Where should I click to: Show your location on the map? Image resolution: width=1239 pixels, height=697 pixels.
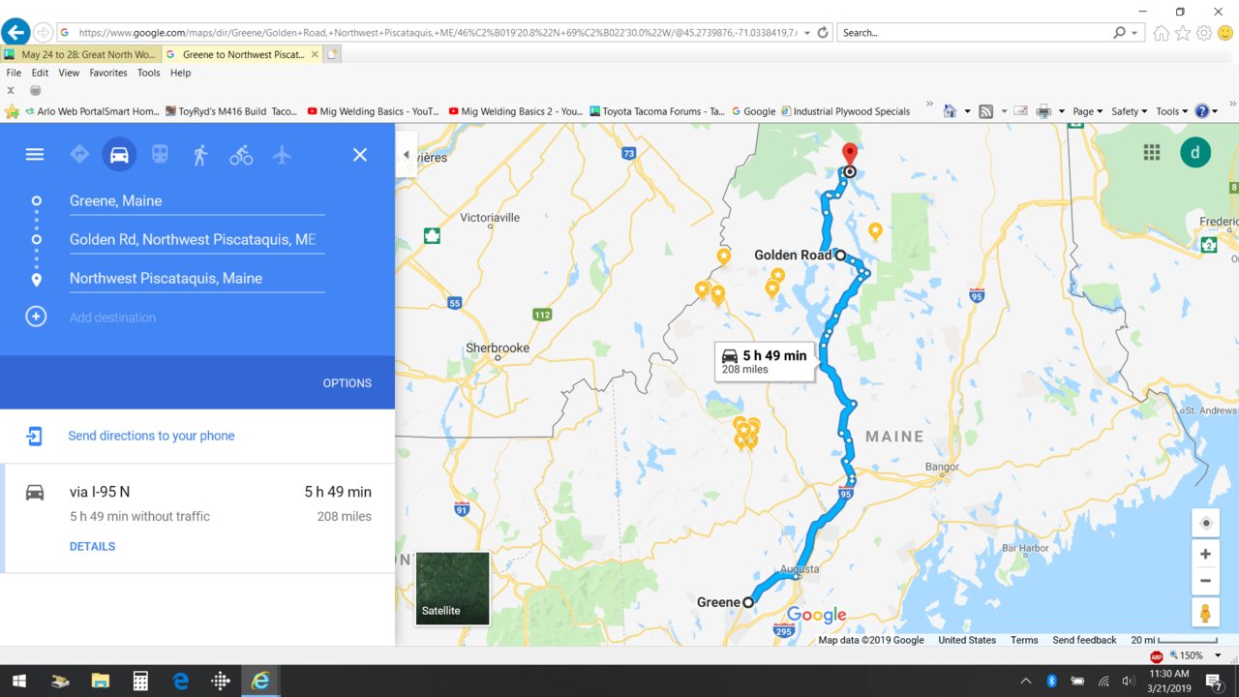1205,523
